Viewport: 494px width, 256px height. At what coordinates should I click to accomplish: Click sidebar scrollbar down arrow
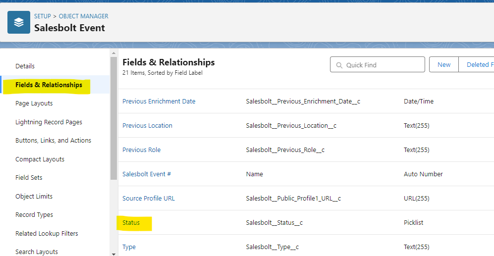tap(114, 254)
